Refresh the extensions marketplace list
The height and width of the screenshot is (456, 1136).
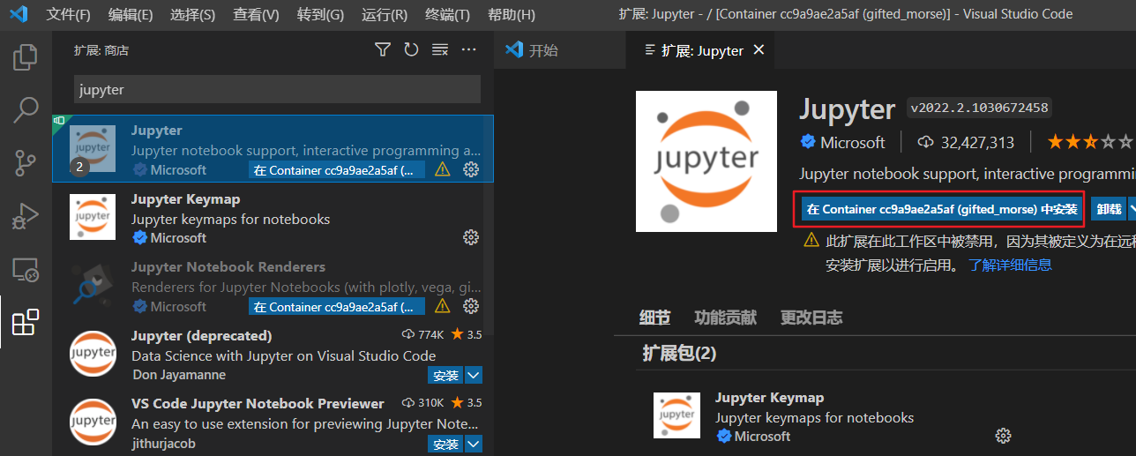pos(411,50)
